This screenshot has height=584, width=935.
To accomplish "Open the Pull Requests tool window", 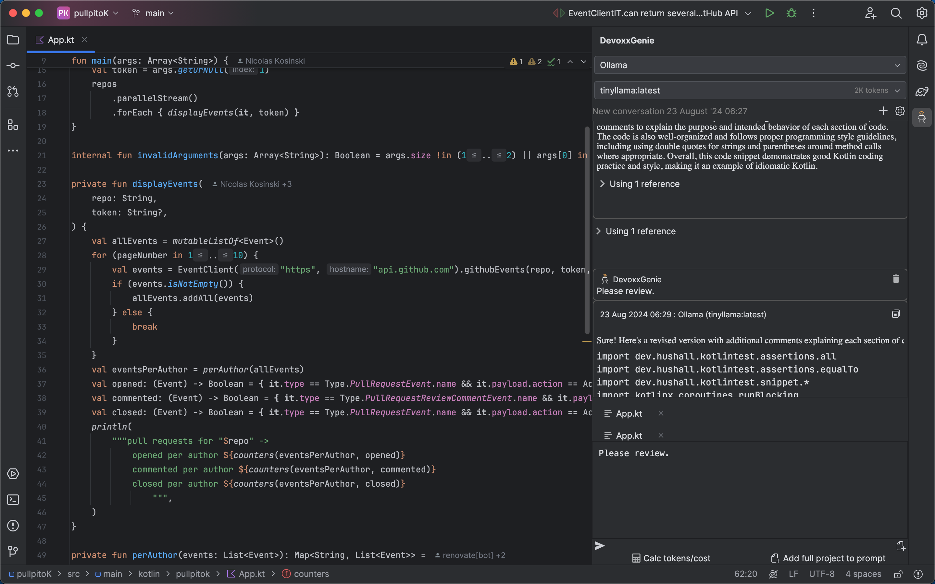I will (x=13, y=91).
